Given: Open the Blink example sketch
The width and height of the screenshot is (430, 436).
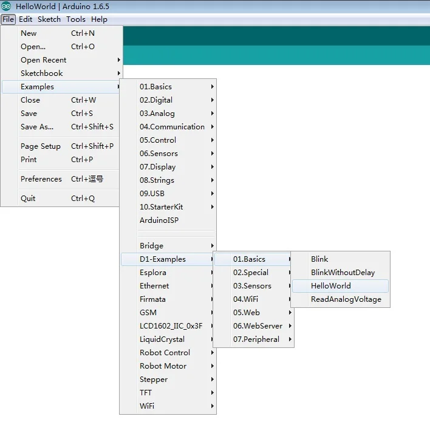Looking at the screenshot, I should (x=341, y=259).
